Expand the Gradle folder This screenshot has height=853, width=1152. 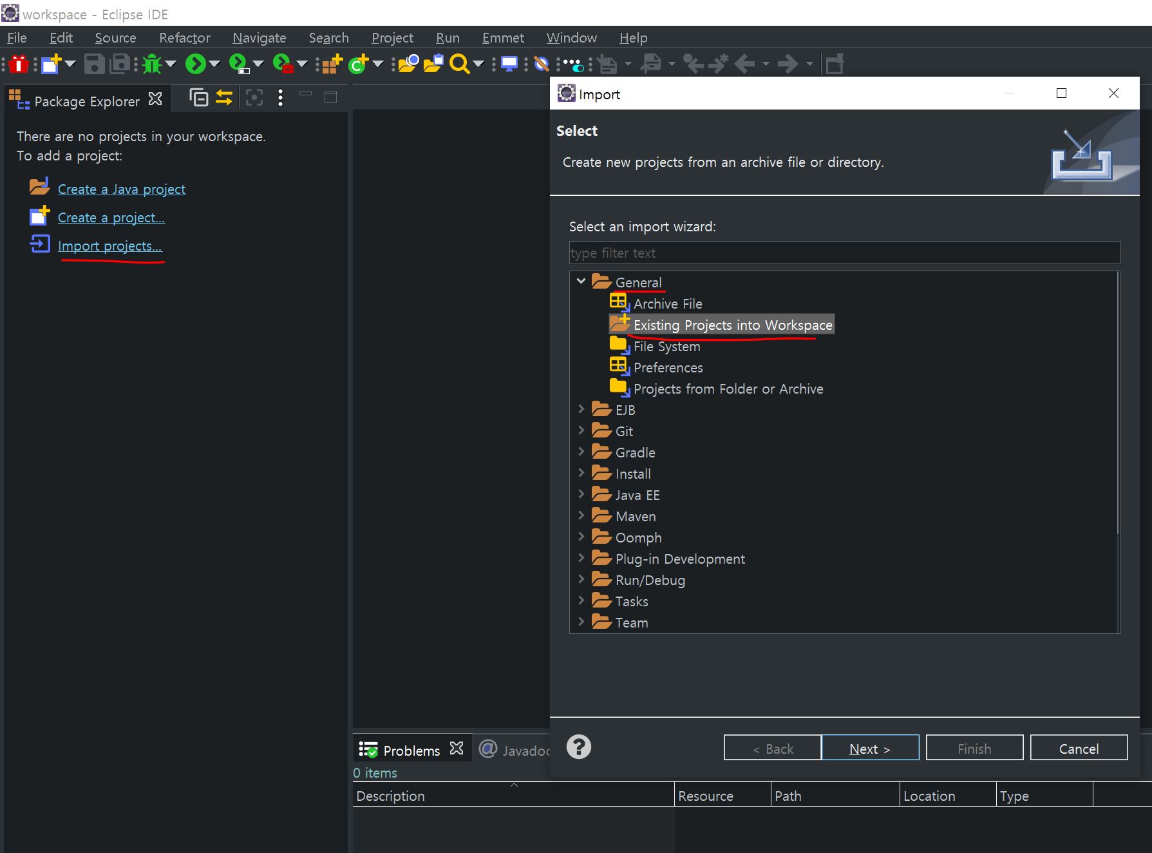point(581,452)
